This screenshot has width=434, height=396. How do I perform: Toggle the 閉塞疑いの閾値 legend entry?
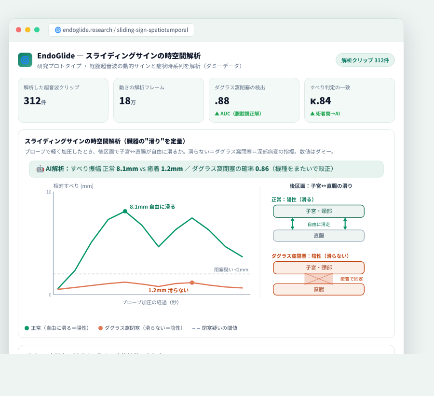(215, 328)
